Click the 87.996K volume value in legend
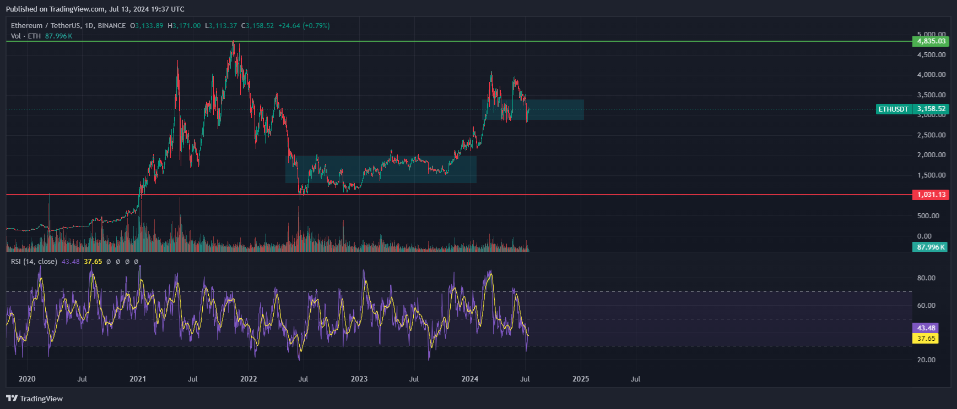The image size is (957, 409). point(58,36)
